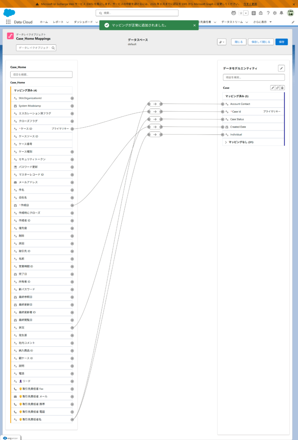Click the 閉じる button

[x=239, y=42]
